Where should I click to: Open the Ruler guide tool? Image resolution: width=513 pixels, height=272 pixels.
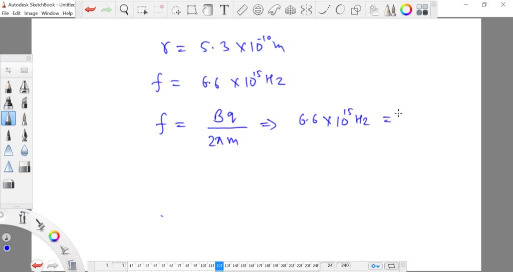tap(242, 10)
